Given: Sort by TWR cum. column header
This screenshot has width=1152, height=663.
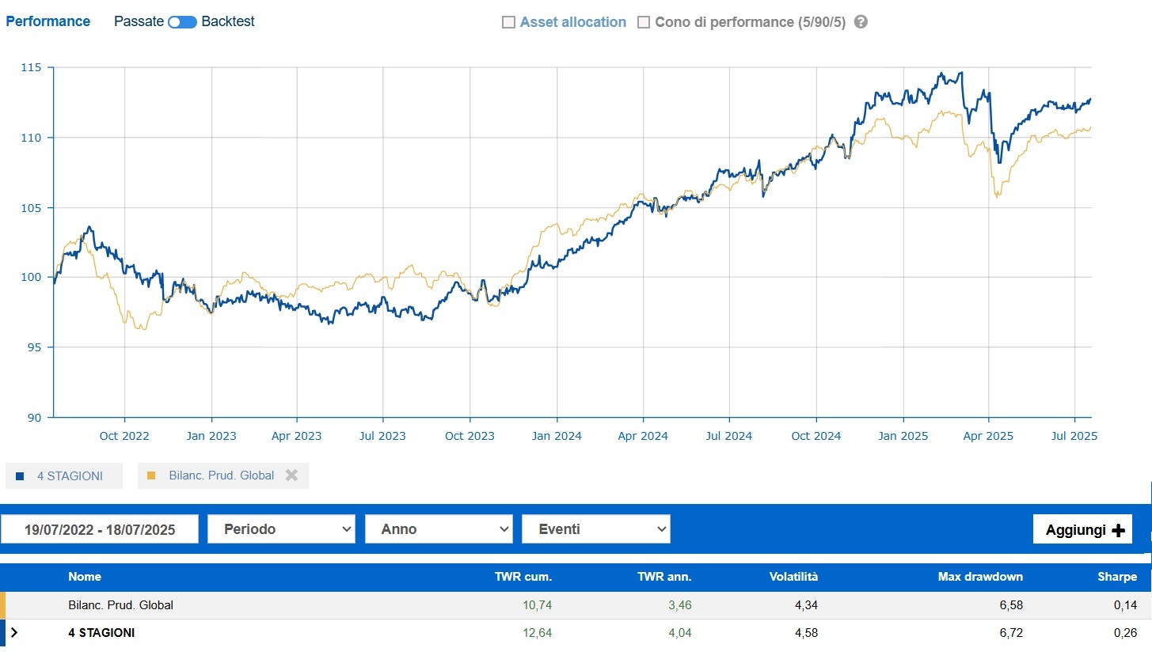Looking at the screenshot, I should coord(523,577).
